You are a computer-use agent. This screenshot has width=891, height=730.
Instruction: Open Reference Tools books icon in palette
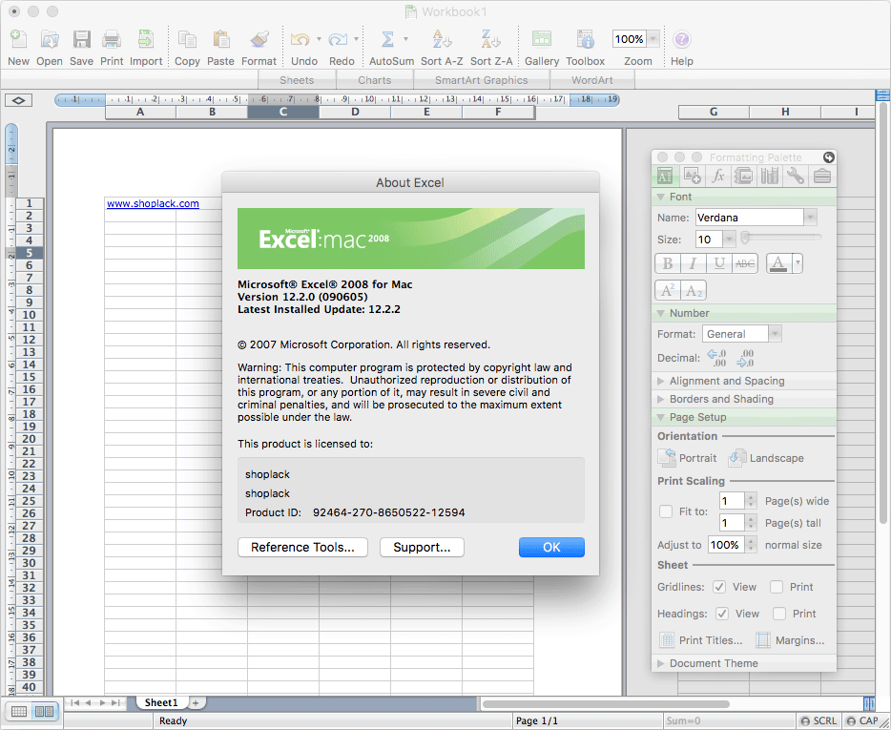pos(770,177)
